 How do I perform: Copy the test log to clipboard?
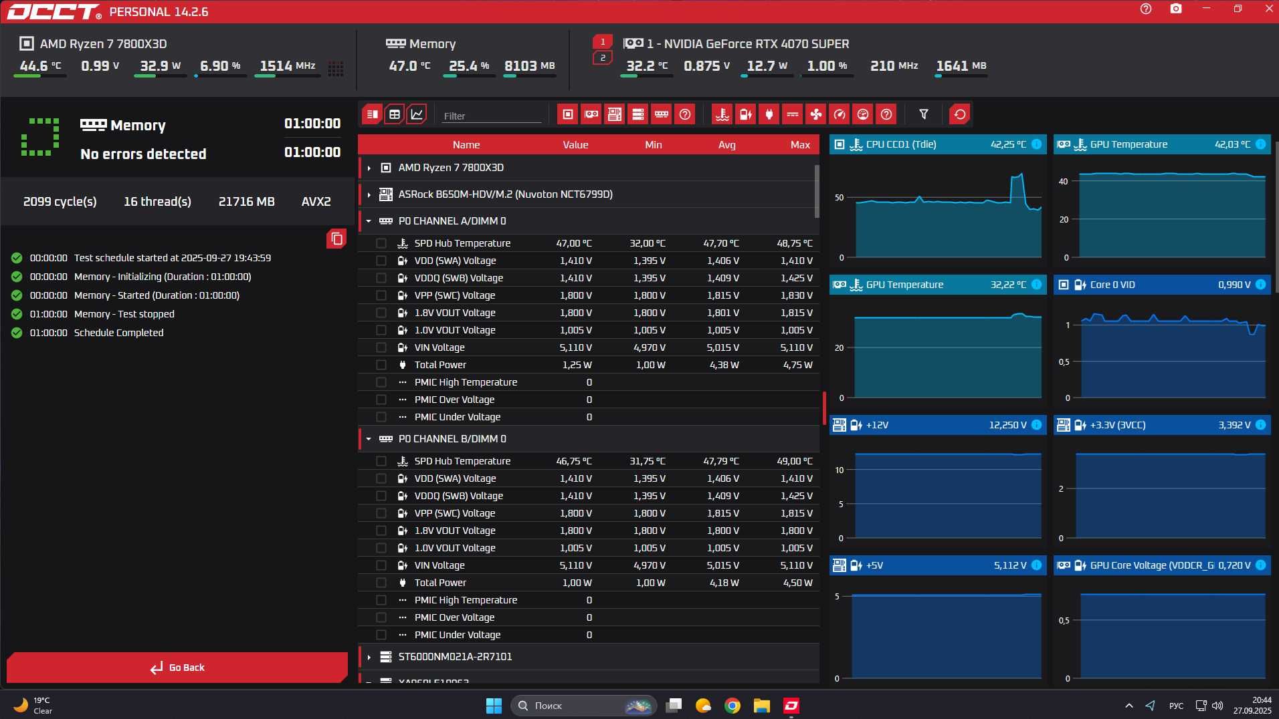pyautogui.click(x=336, y=239)
